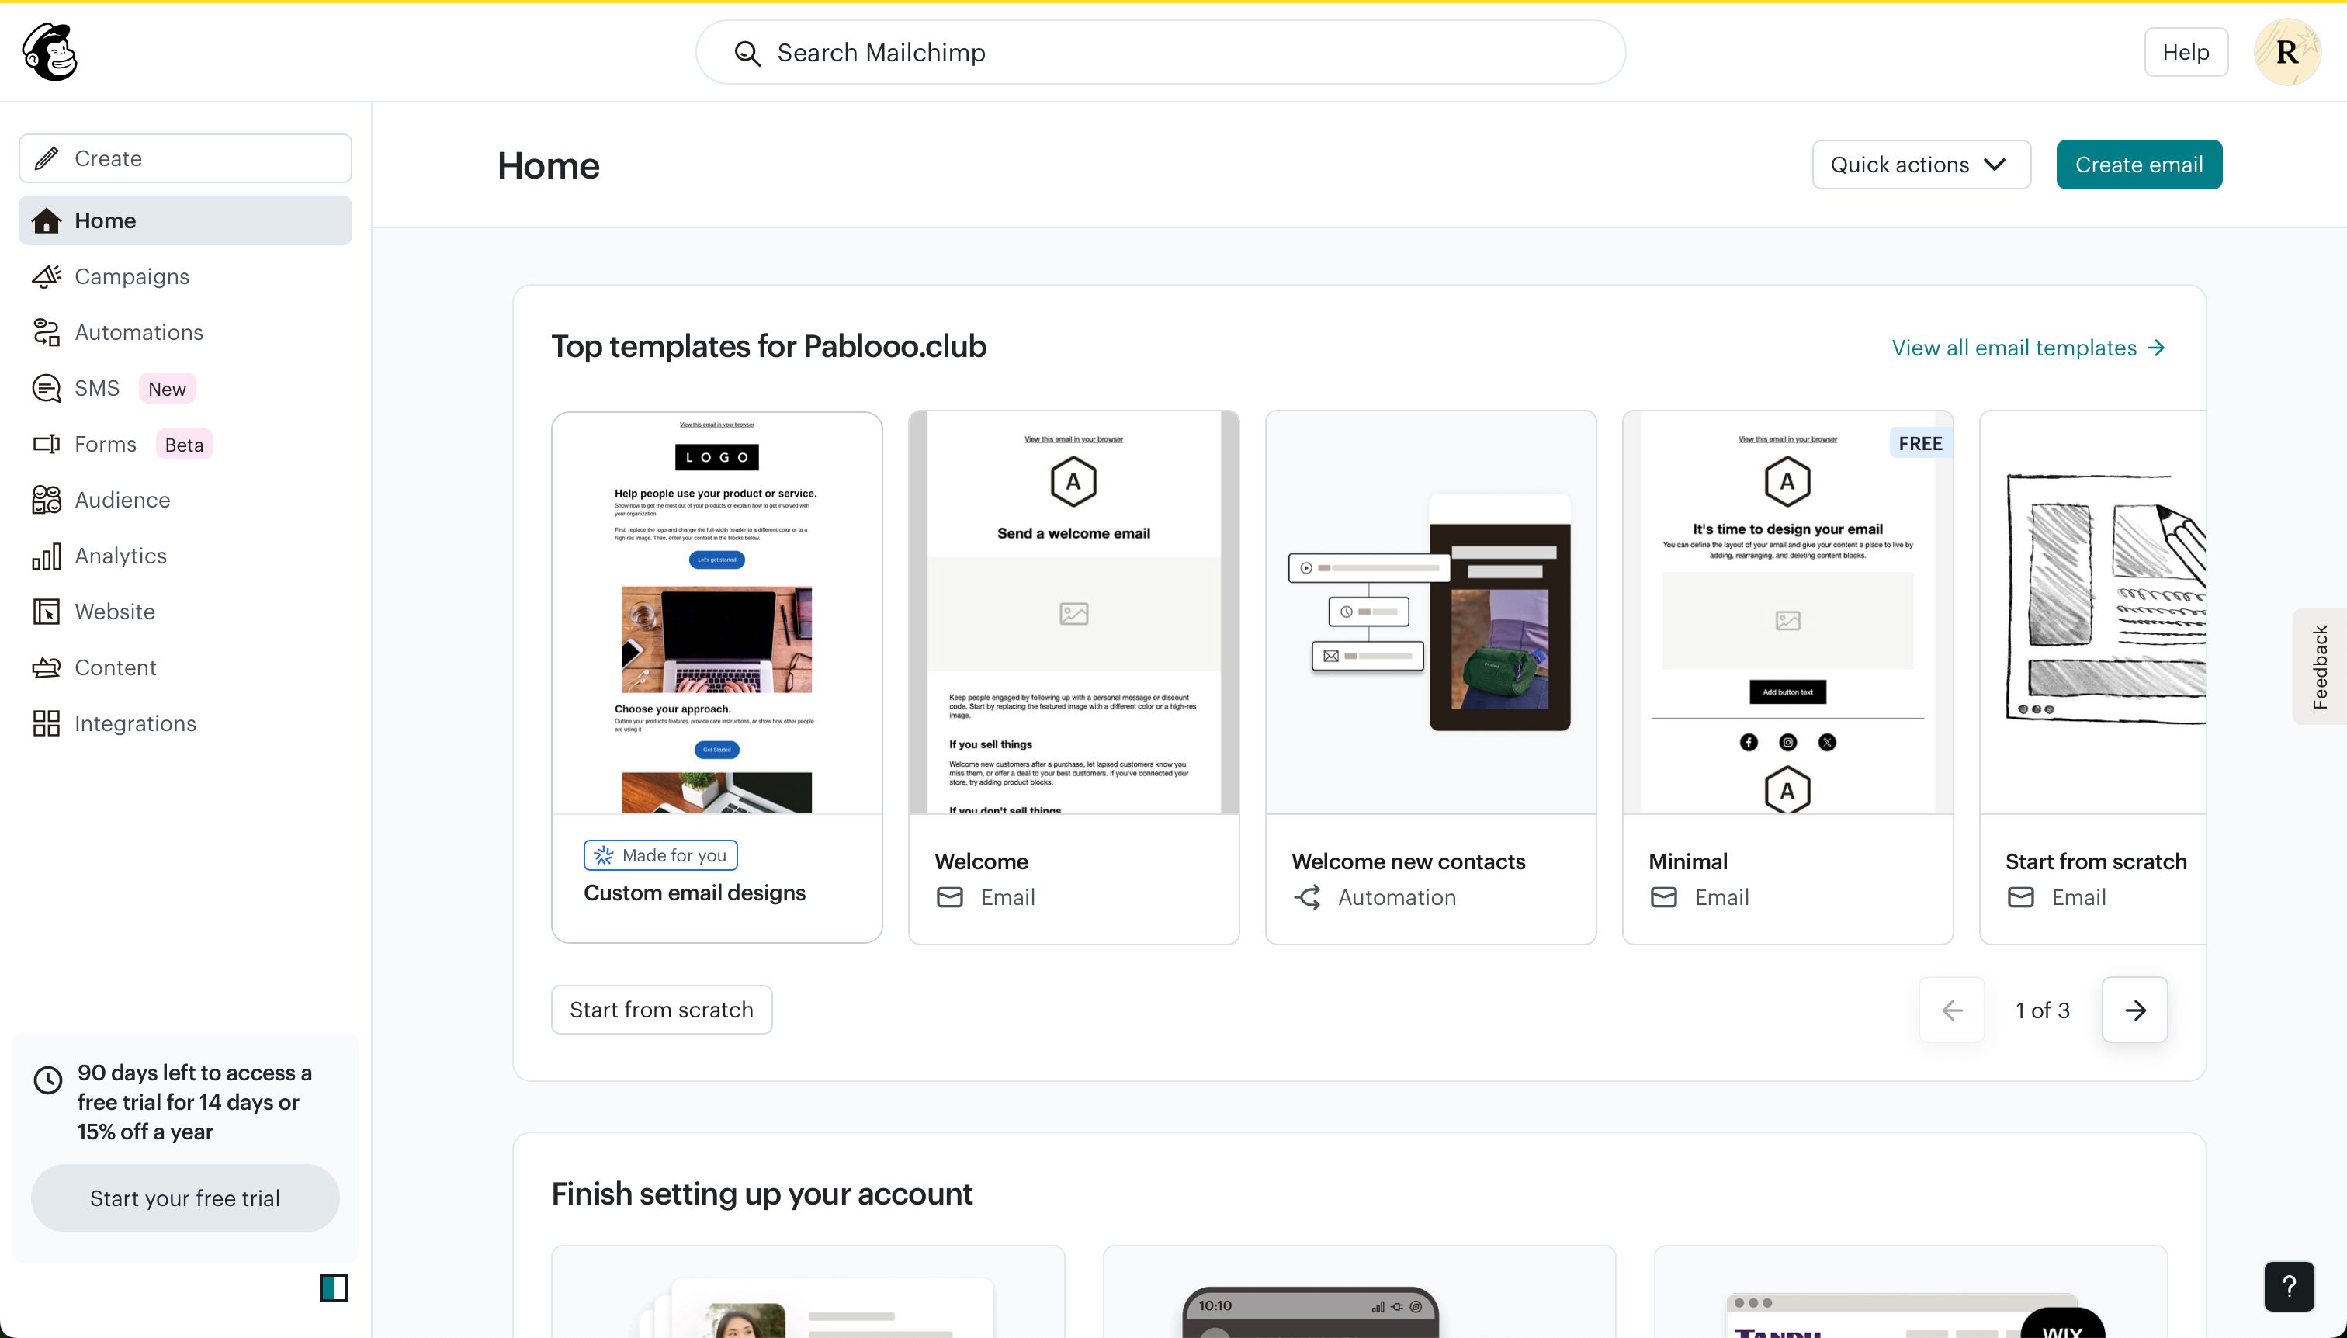The height and width of the screenshot is (1338, 2347).
Task: Click '90 days left' trial notice text
Action: (195, 1102)
